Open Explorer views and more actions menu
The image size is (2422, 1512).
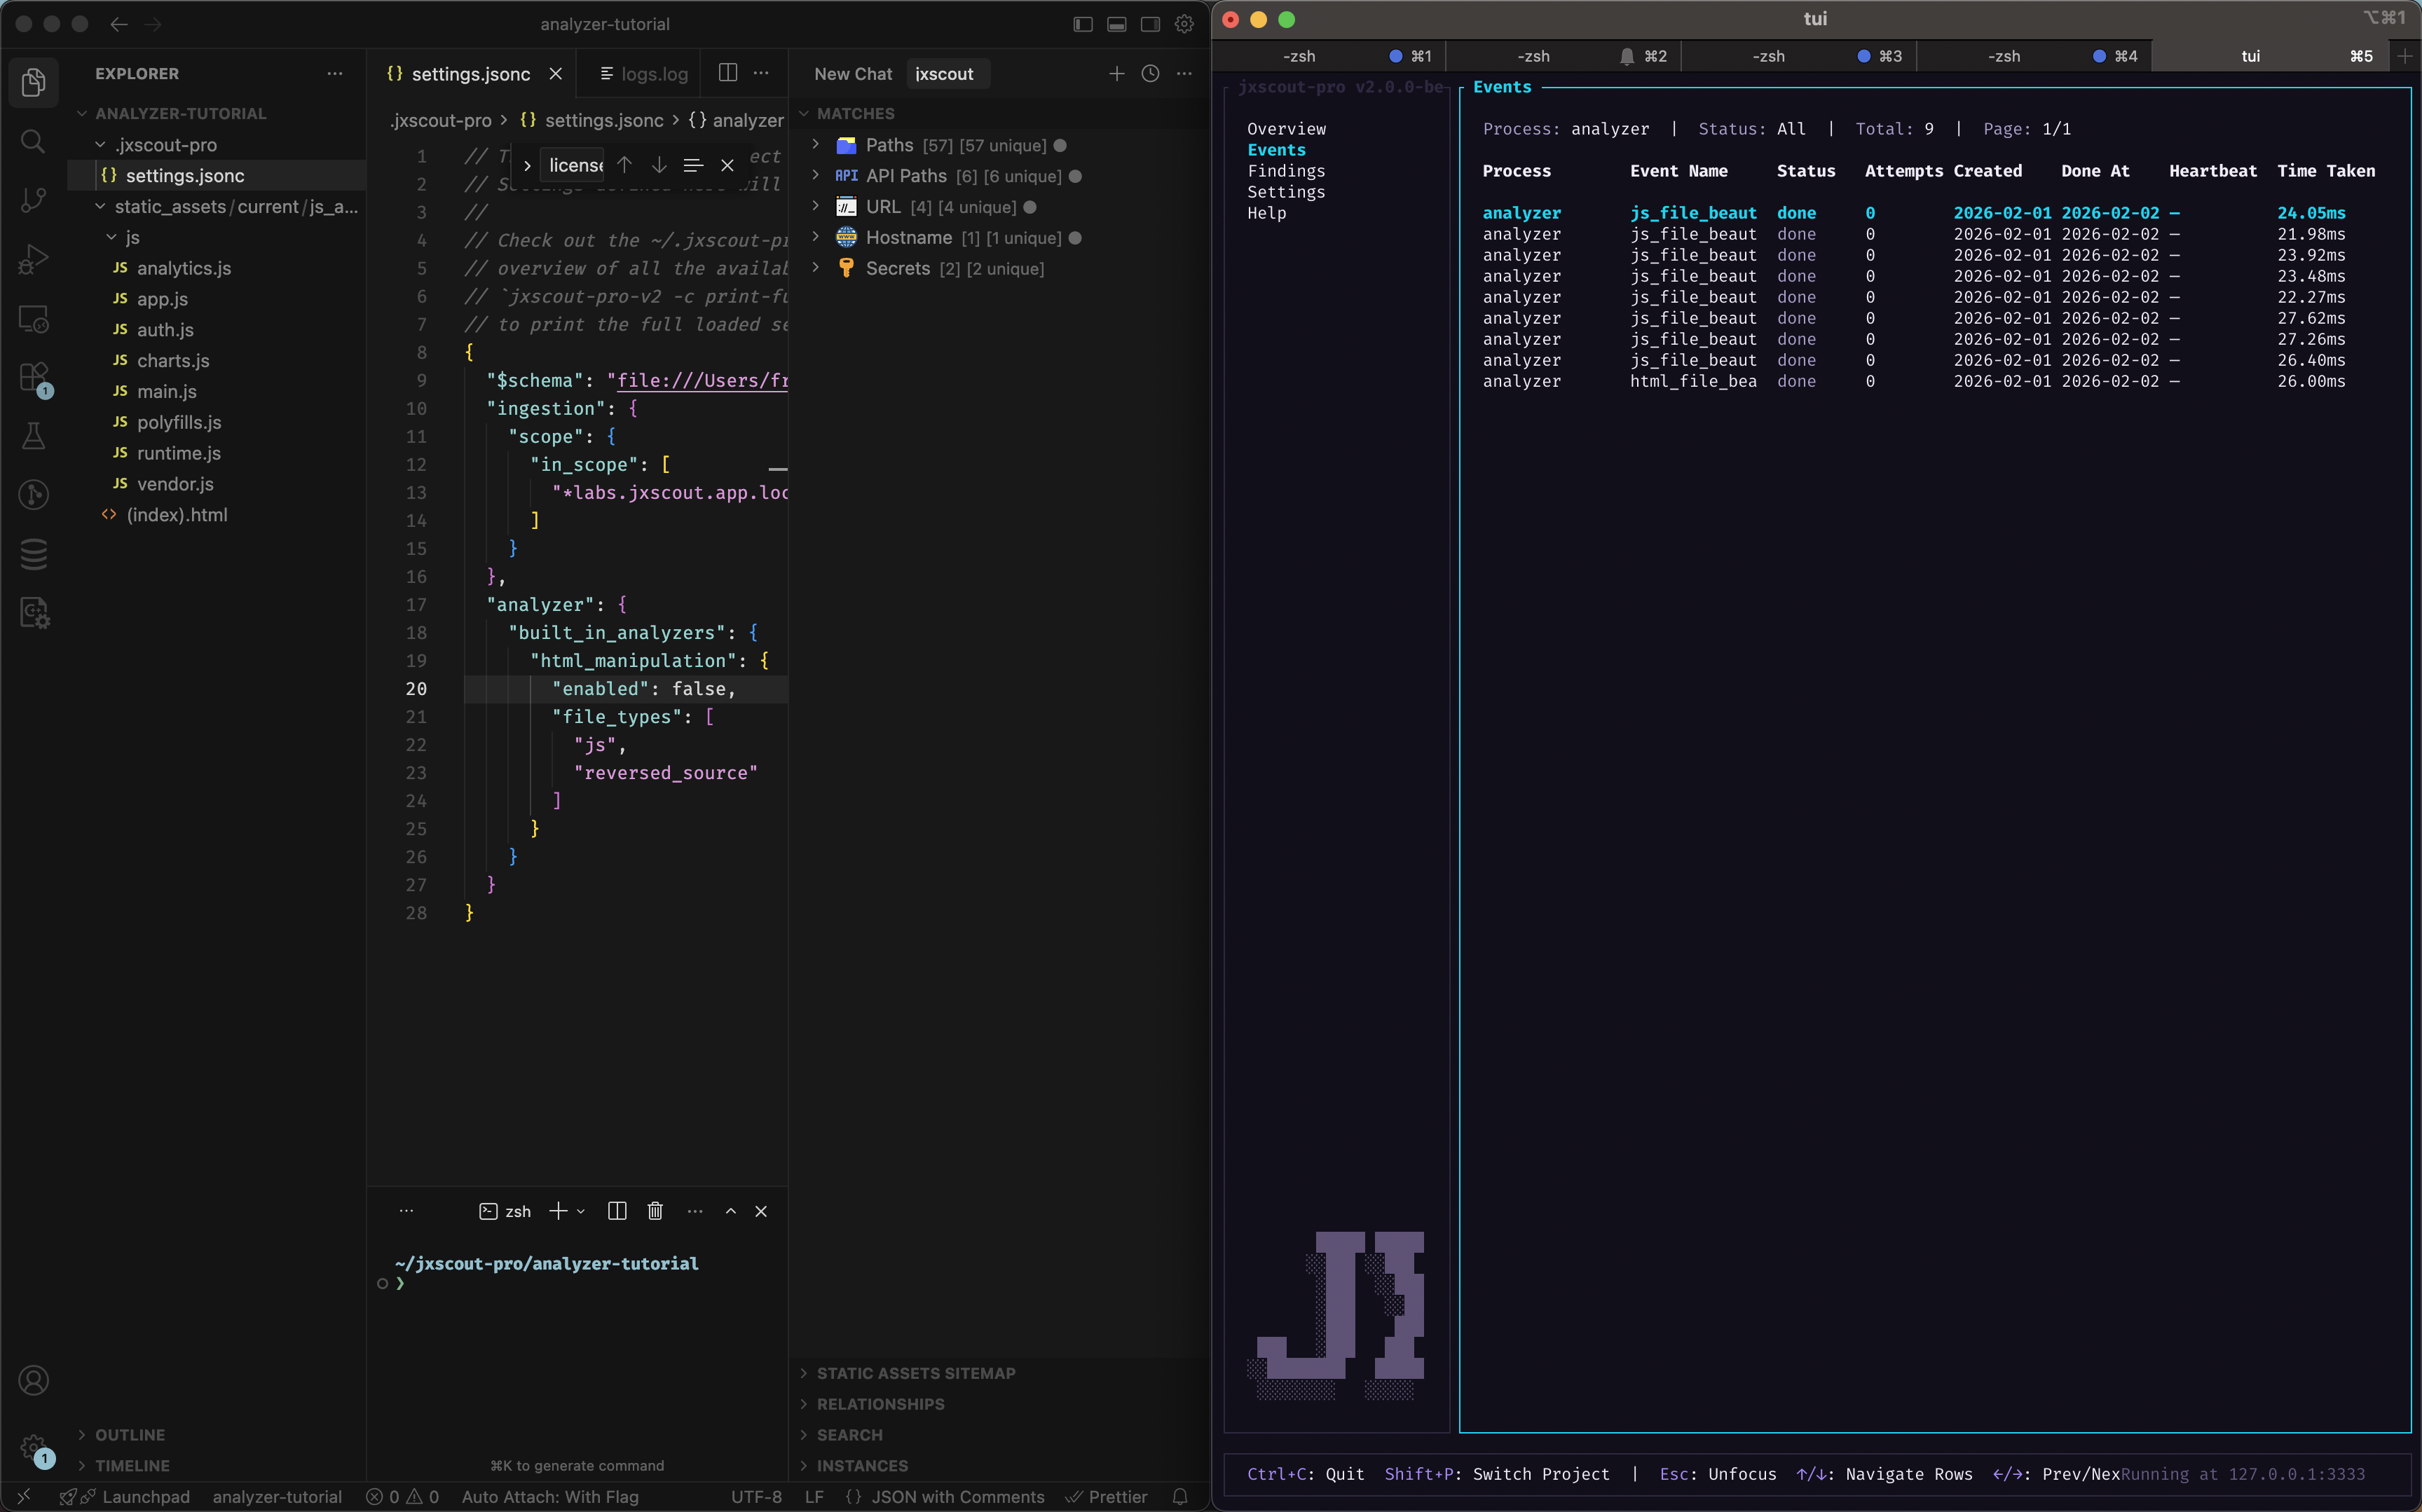point(335,74)
